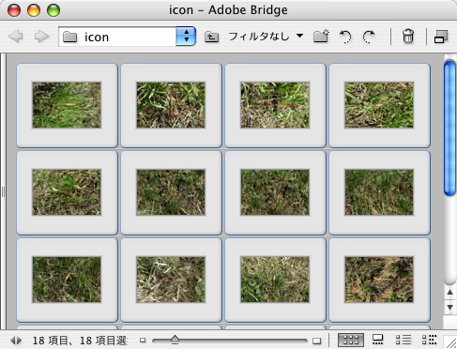Open the icon folder location dropdown
Image resolution: width=457 pixels, height=349 pixels.
(186, 37)
